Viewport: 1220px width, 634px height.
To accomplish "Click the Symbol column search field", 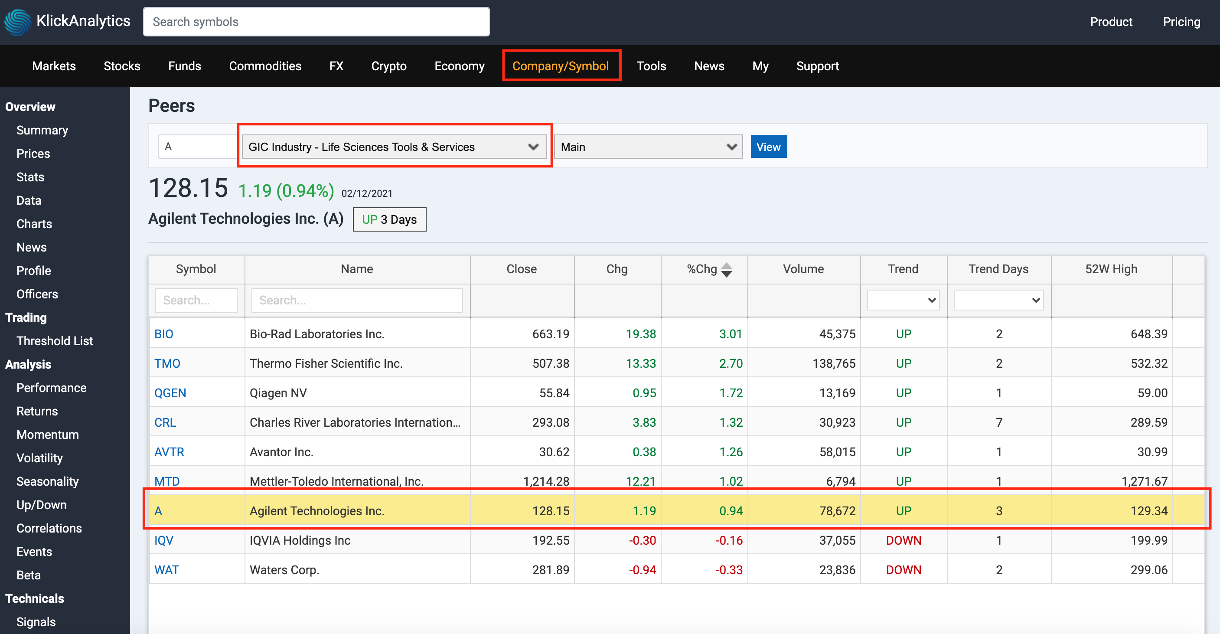I will 196,301.
